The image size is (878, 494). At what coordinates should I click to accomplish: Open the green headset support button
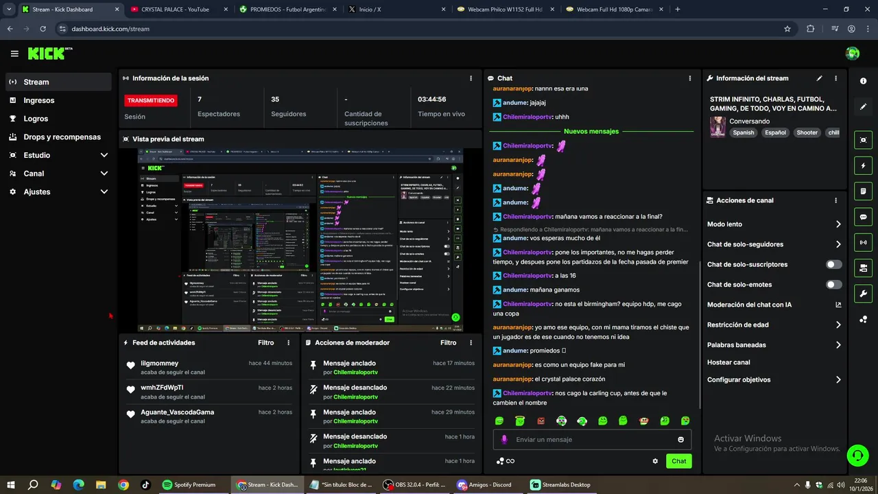856,454
